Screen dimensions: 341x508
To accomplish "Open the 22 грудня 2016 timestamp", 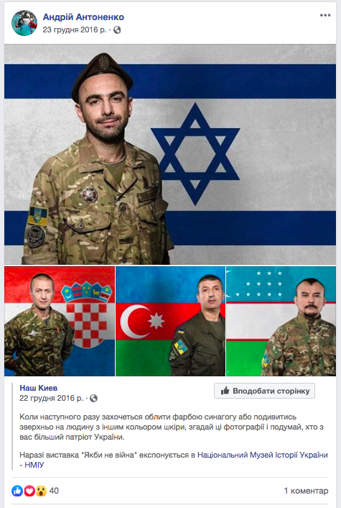I will coord(51,398).
